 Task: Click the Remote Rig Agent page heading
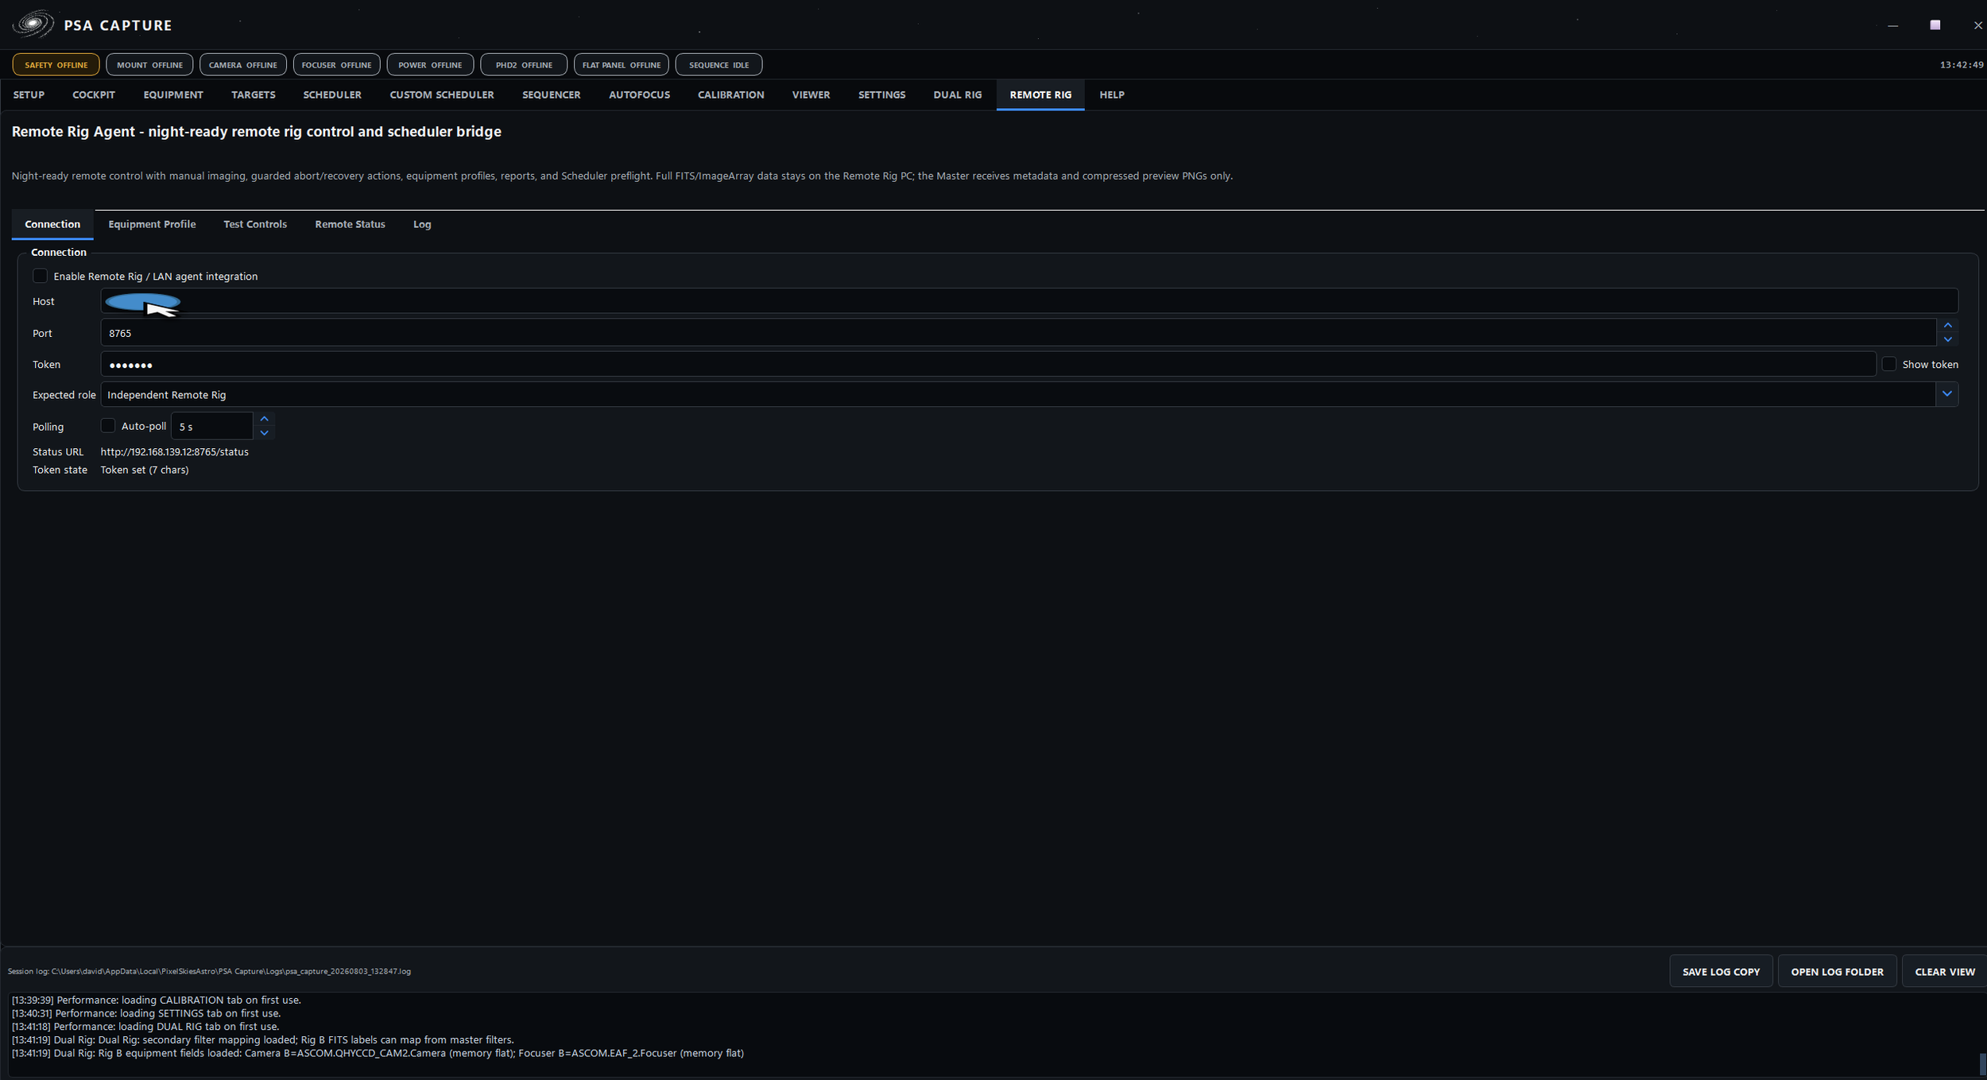pos(256,132)
